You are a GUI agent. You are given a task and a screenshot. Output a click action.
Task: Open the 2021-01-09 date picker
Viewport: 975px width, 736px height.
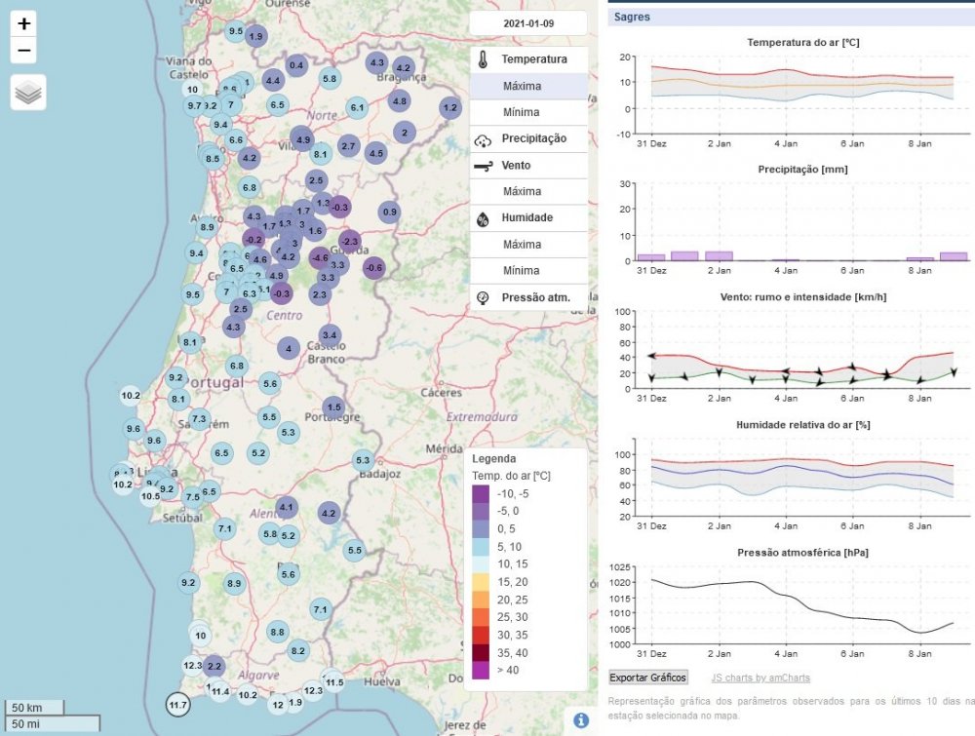[x=527, y=22]
